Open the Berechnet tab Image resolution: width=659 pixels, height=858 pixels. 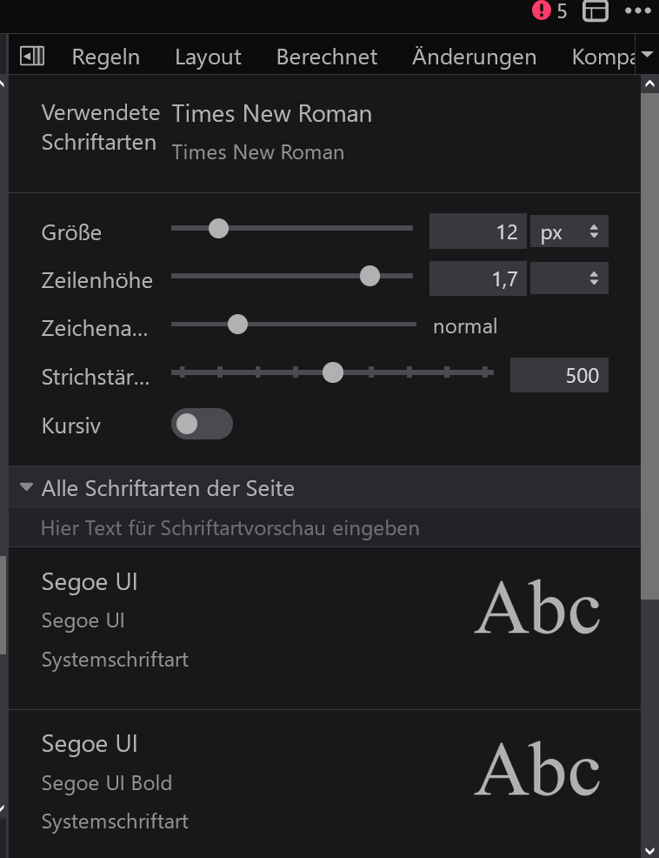click(x=327, y=57)
